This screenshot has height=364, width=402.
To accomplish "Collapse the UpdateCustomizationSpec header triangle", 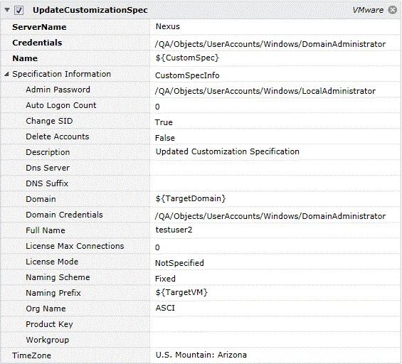I will 7,10.
